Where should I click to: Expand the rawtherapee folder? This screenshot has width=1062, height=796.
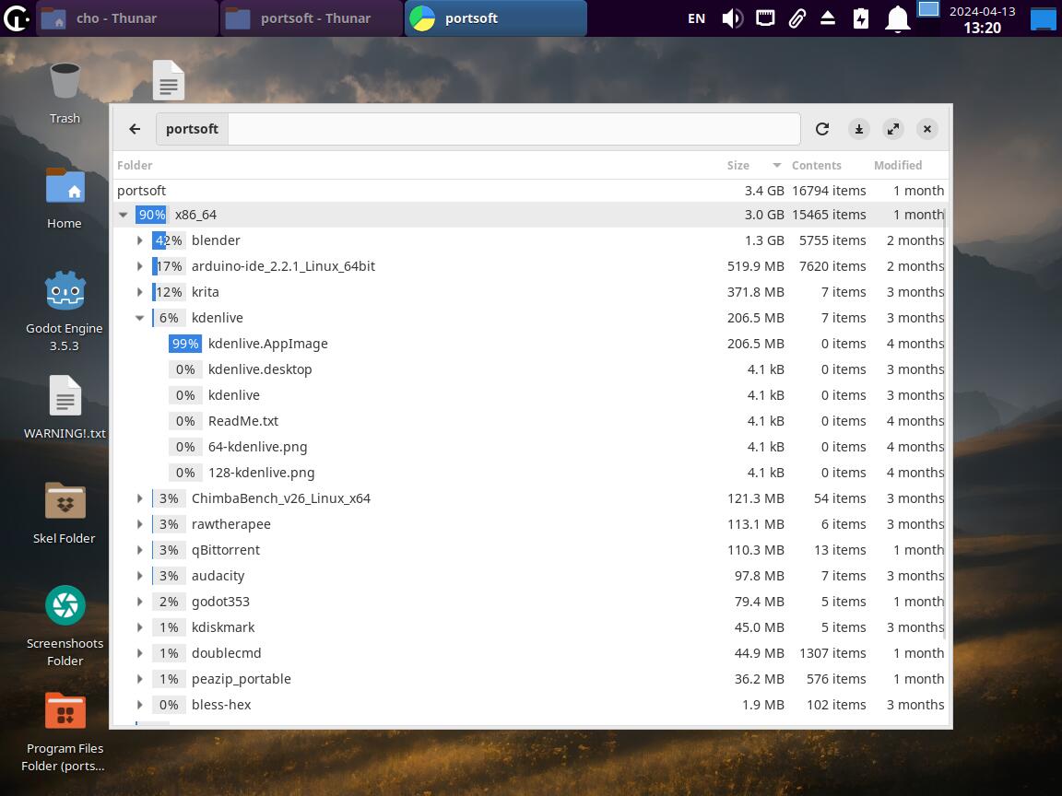(x=139, y=524)
